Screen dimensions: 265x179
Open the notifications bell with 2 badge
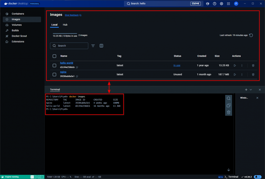(x=257, y=177)
